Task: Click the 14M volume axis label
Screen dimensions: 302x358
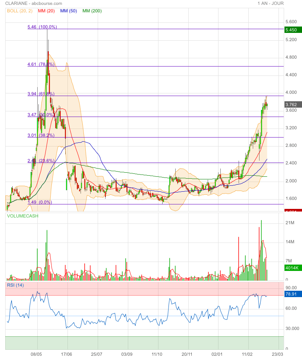Action: 290,242
